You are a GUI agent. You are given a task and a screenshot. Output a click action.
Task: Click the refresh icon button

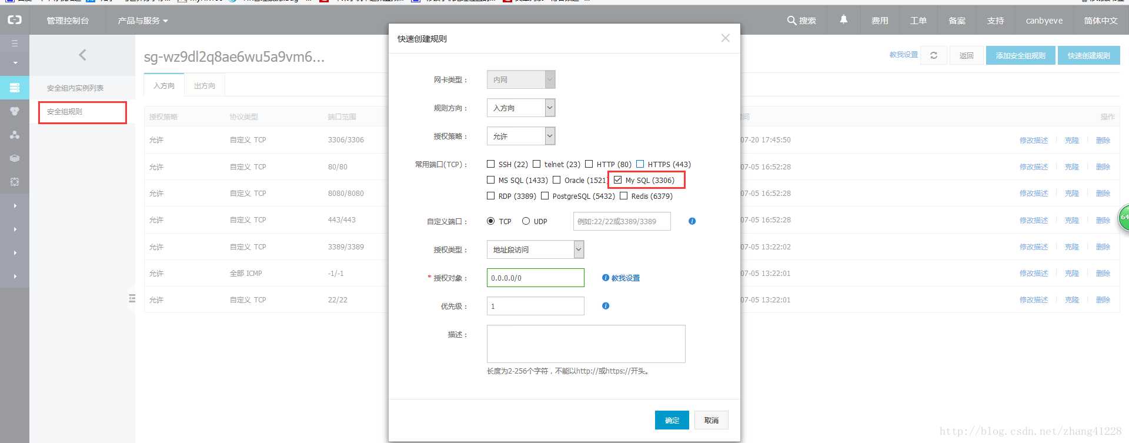[x=933, y=55]
